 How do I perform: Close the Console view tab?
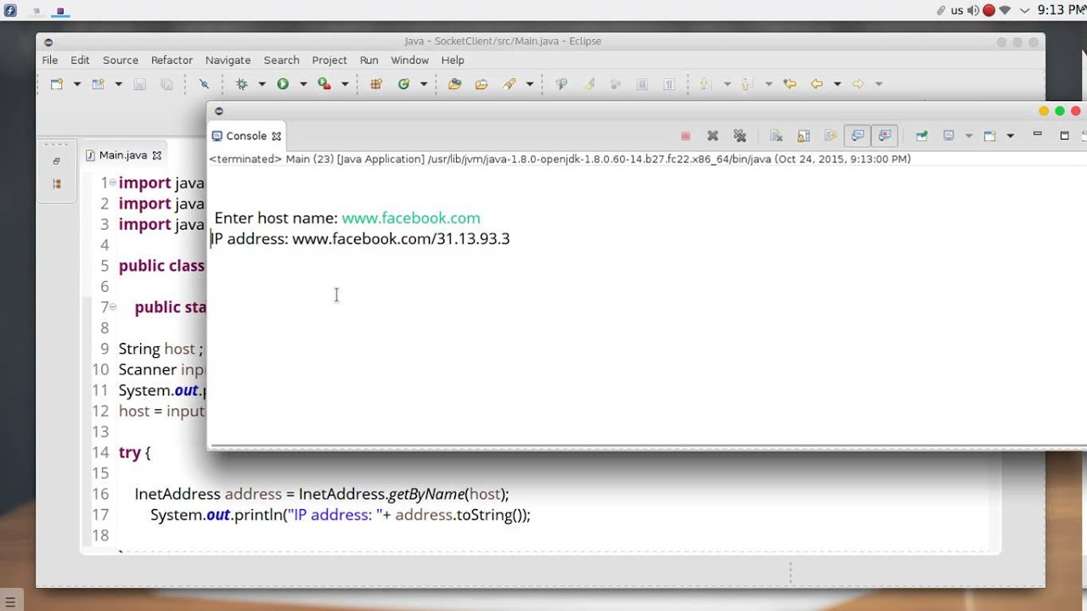tap(276, 136)
